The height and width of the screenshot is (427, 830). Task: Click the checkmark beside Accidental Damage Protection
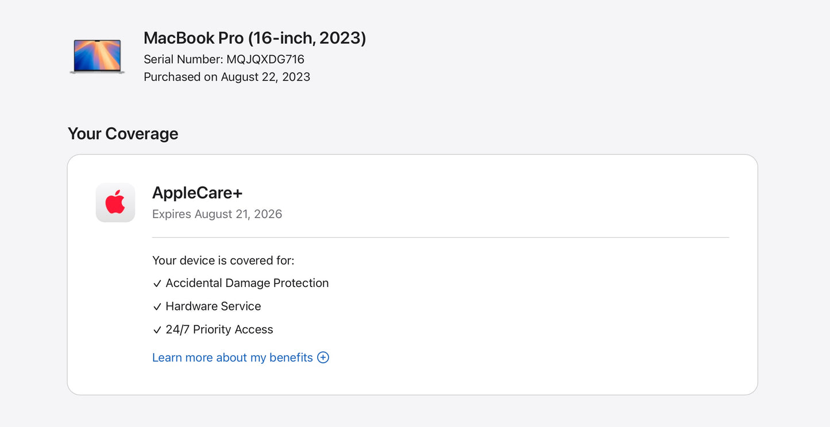click(157, 283)
